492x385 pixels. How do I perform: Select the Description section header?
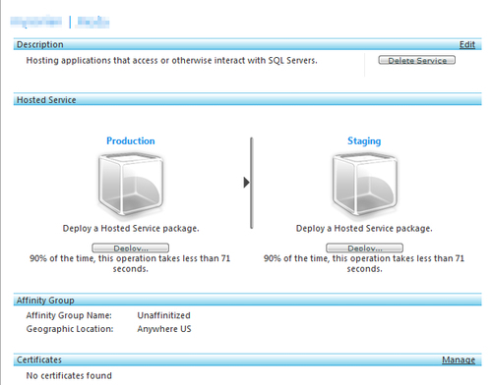click(x=247, y=44)
